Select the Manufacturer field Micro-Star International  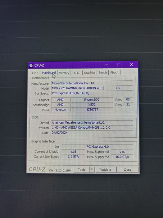92,83
